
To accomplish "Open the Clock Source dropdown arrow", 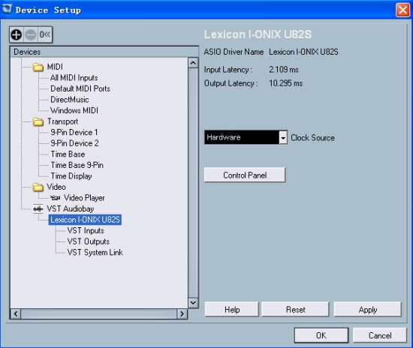I will (x=283, y=137).
